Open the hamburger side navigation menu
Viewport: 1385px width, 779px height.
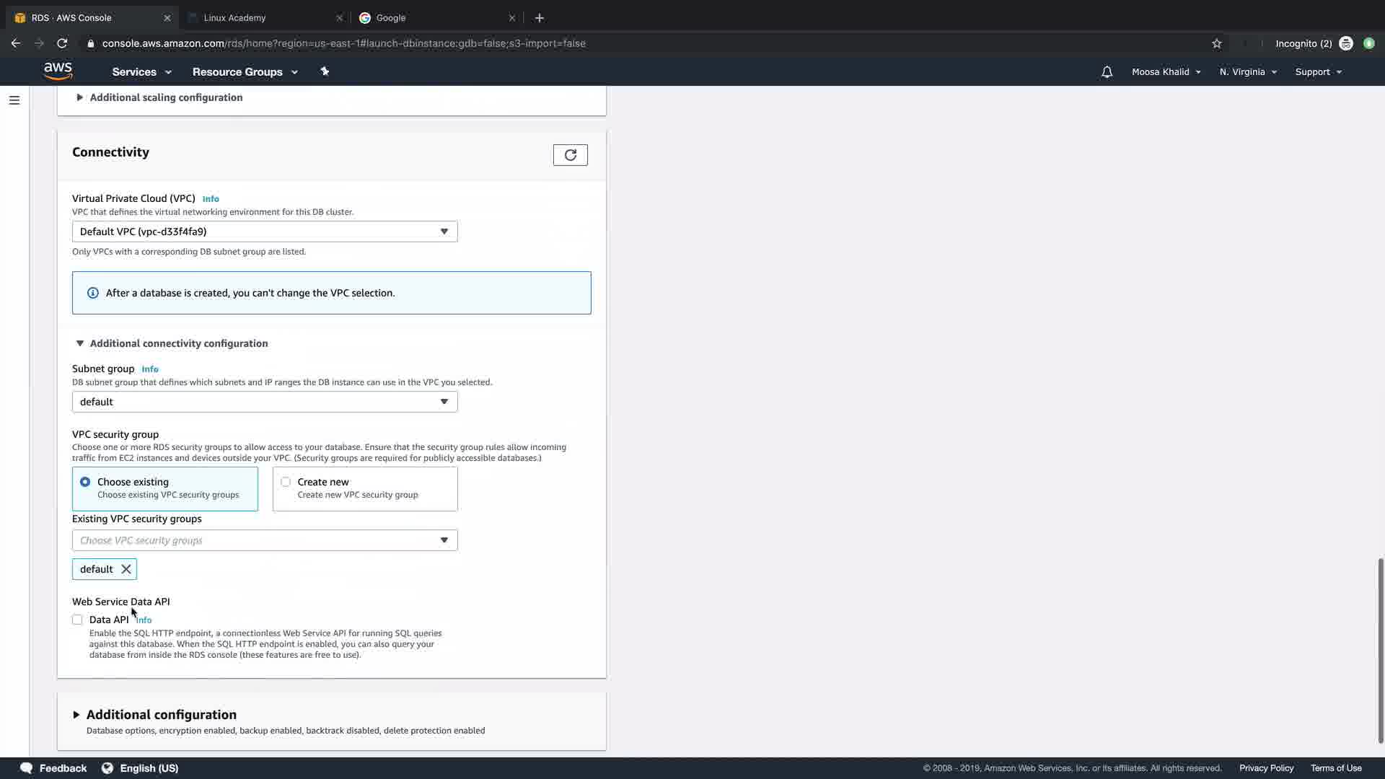pyautogui.click(x=14, y=100)
